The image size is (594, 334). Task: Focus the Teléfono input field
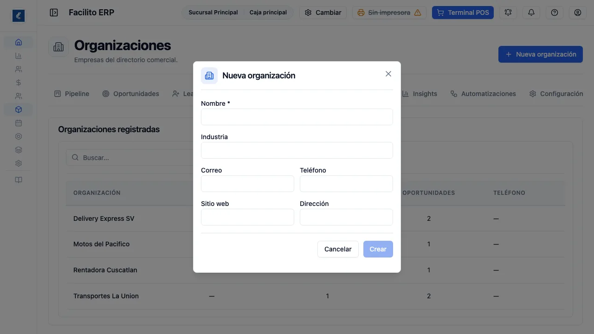346,184
